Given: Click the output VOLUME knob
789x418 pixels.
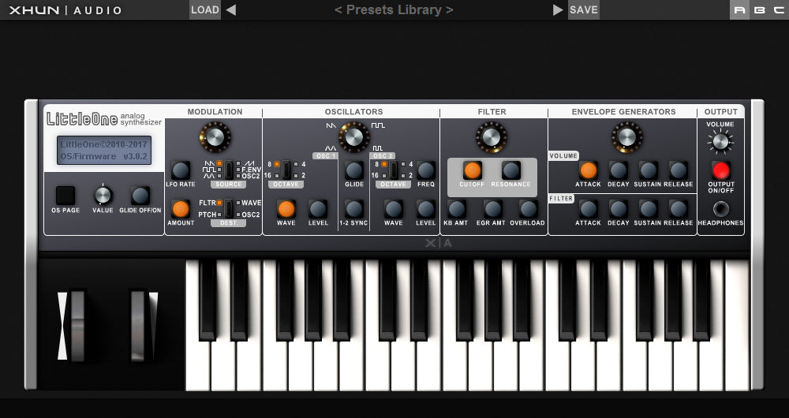Looking at the screenshot, I should (x=720, y=142).
